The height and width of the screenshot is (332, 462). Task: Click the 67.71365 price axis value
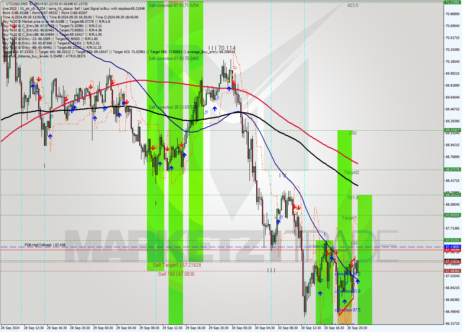(452, 228)
